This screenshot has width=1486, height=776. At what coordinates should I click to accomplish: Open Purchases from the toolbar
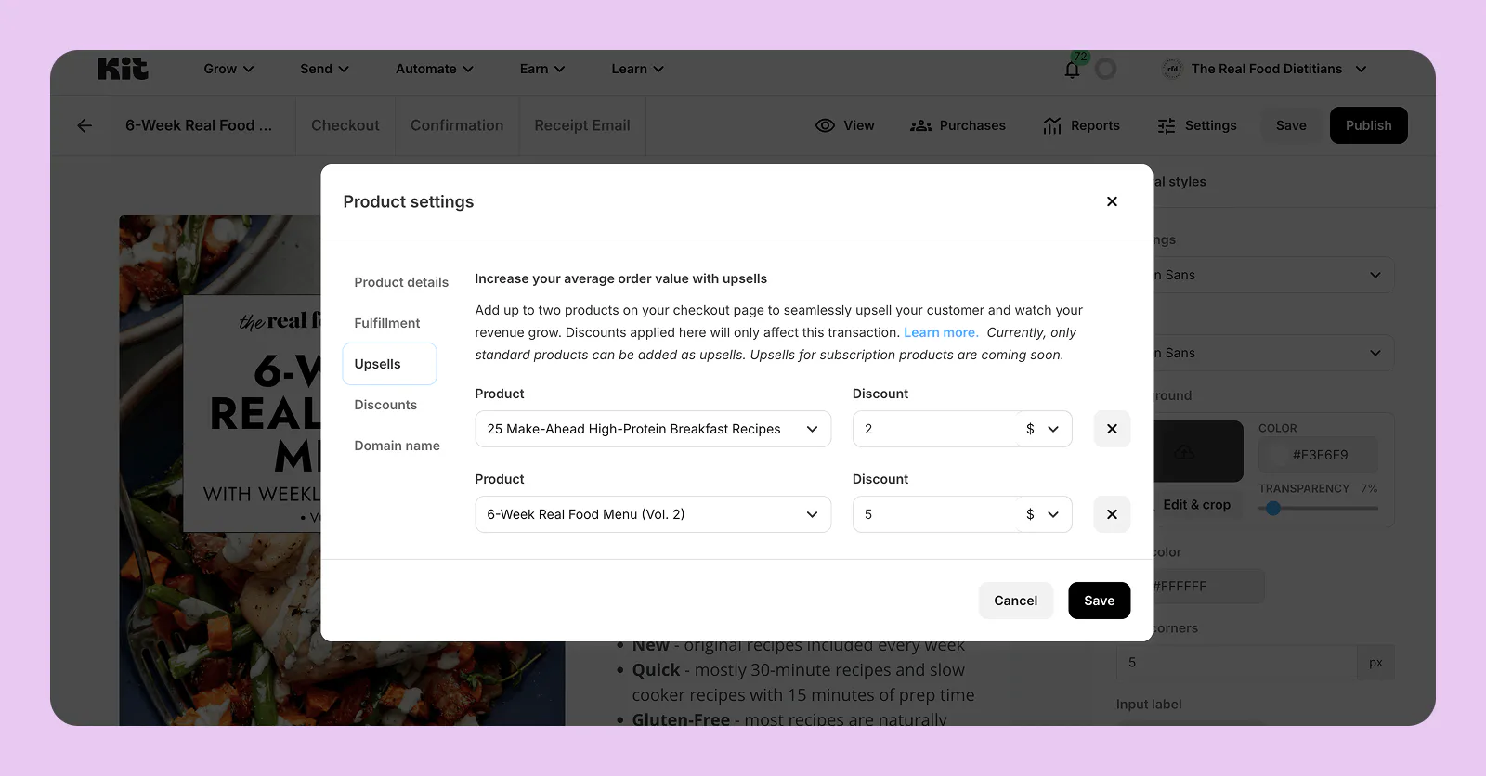pos(958,125)
